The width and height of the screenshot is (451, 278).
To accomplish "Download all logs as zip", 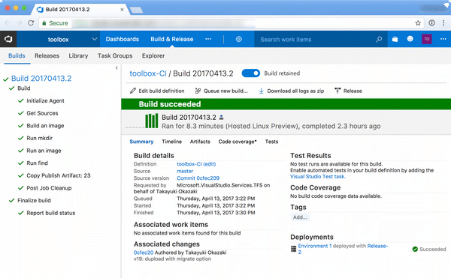I will coord(291,91).
